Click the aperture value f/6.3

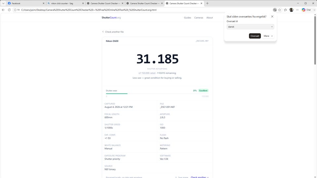tap(162, 117)
